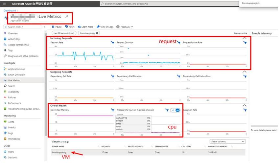
Task: Click the Search resources box
Action: coord(169,4)
